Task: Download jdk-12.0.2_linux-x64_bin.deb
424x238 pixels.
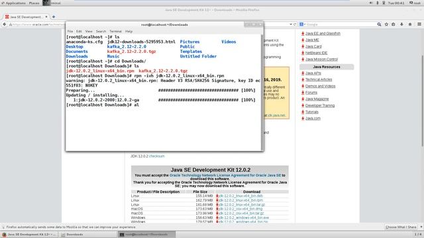Action: coord(241,196)
